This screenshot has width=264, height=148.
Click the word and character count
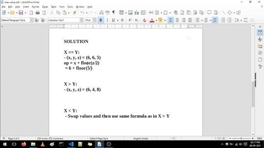tap(50, 139)
